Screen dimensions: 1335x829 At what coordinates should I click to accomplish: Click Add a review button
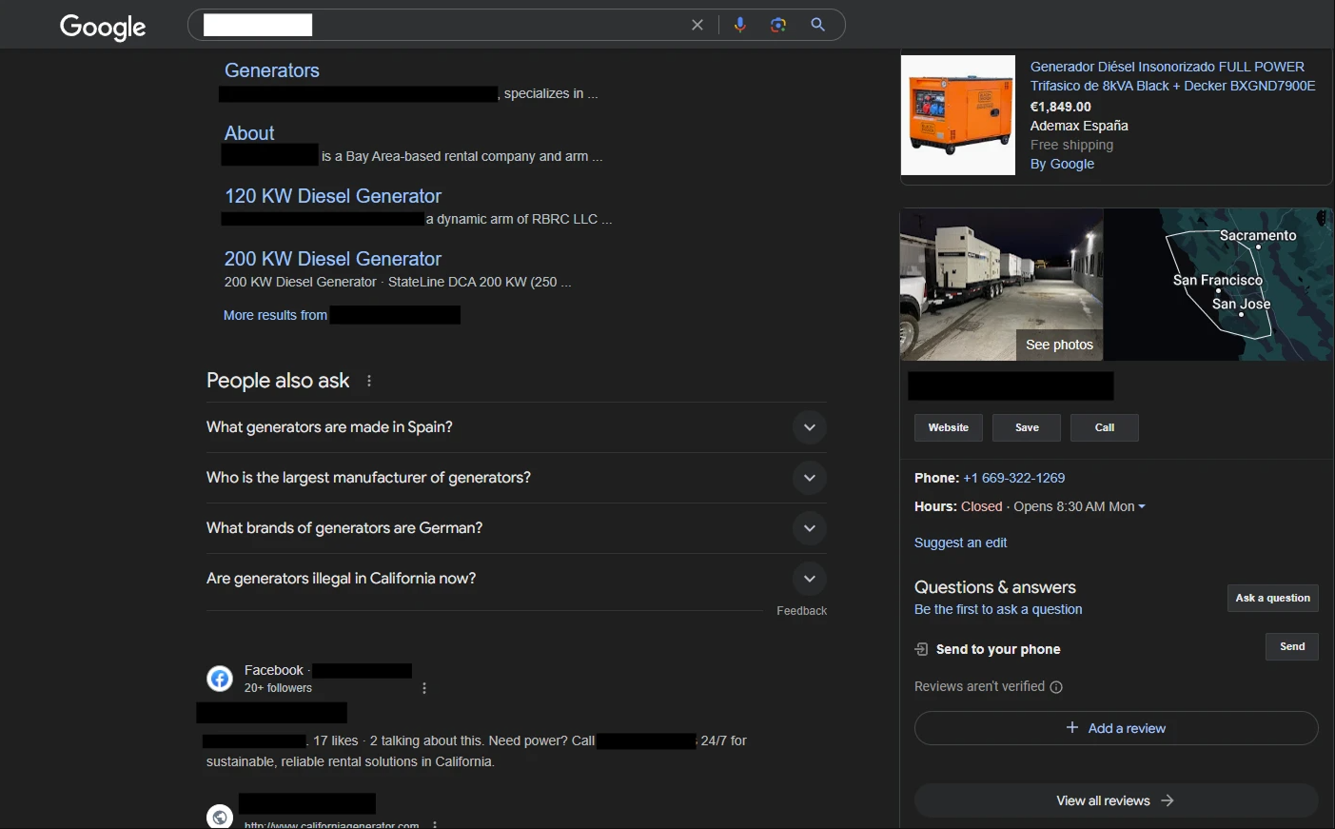(x=1115, y=728)
